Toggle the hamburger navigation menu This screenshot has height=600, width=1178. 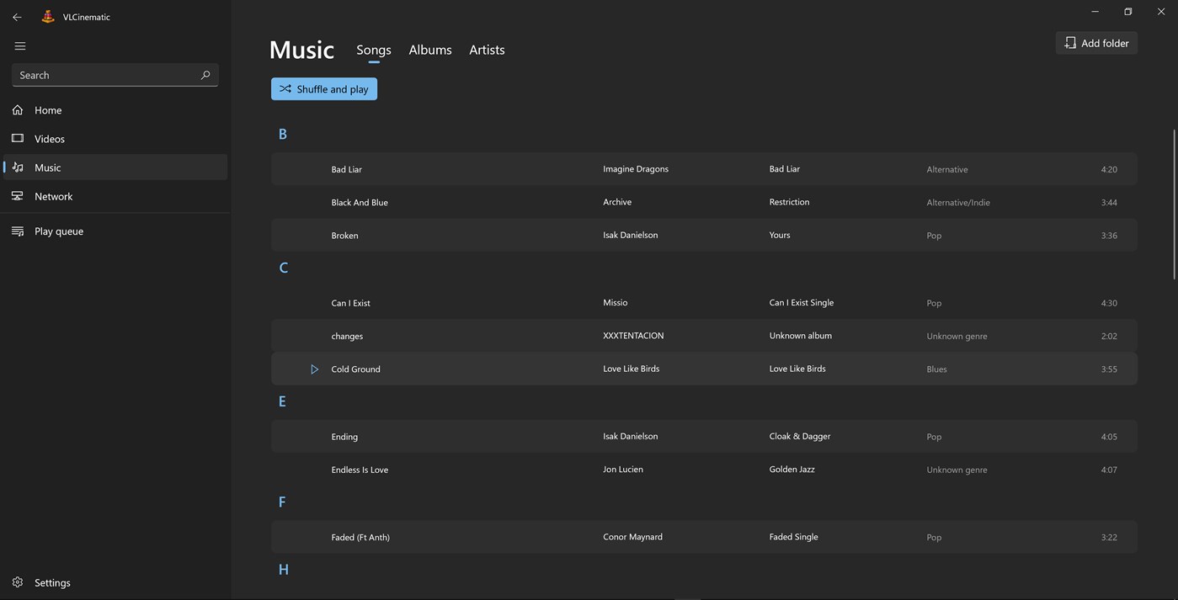20,46
